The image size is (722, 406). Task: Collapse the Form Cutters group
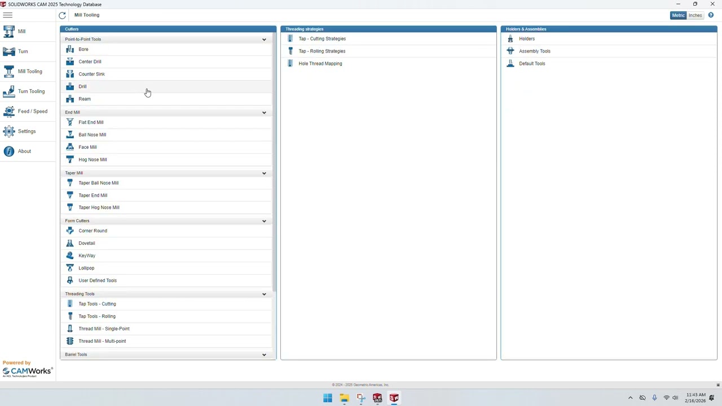(x=264, y=221)
